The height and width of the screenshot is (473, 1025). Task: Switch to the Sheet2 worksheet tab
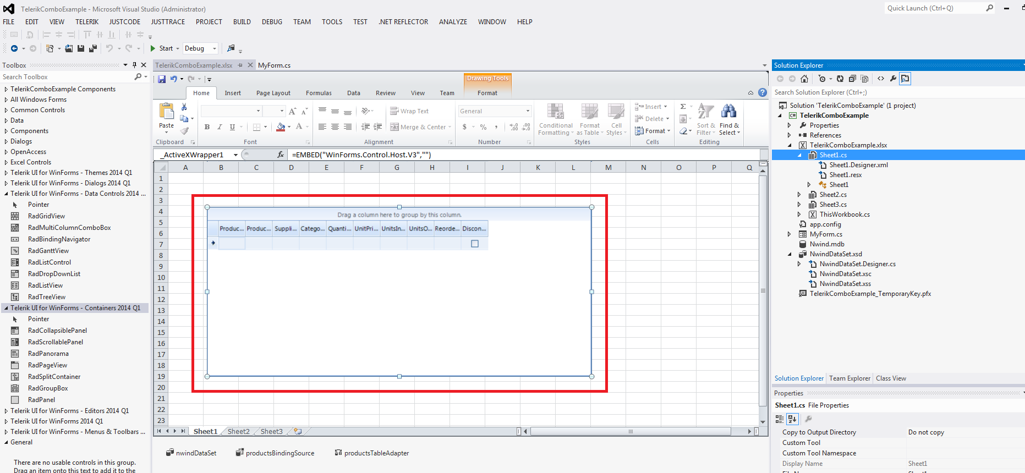[x=239, y=432]
